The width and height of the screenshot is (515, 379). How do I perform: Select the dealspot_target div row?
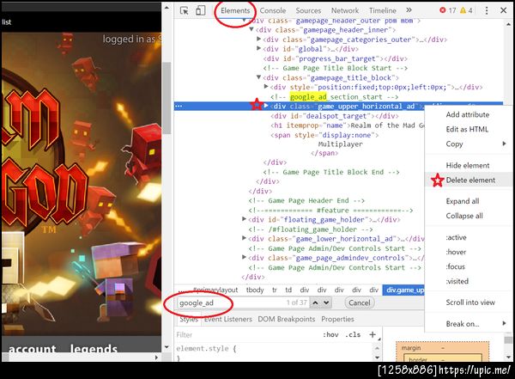(x=335, y=116)
